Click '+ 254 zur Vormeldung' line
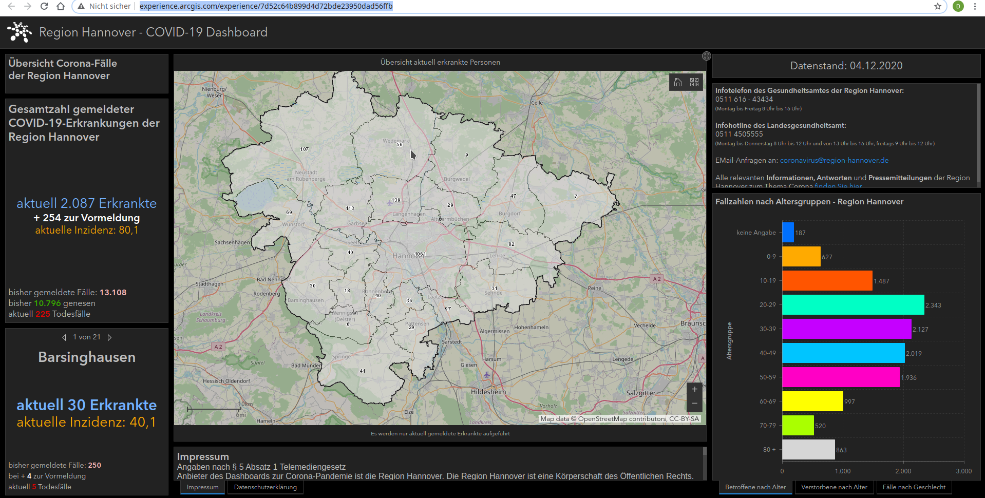985x498 pixels. 86,218
